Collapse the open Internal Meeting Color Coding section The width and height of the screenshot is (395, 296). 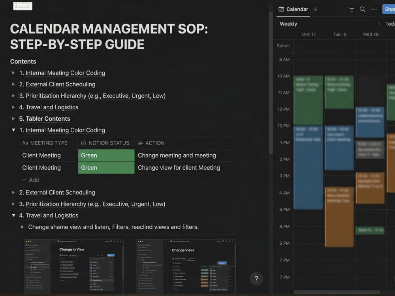pos(13,130)
